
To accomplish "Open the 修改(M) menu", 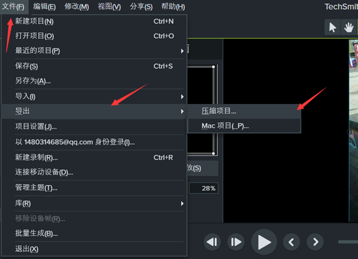I will (x=76, y=7).
